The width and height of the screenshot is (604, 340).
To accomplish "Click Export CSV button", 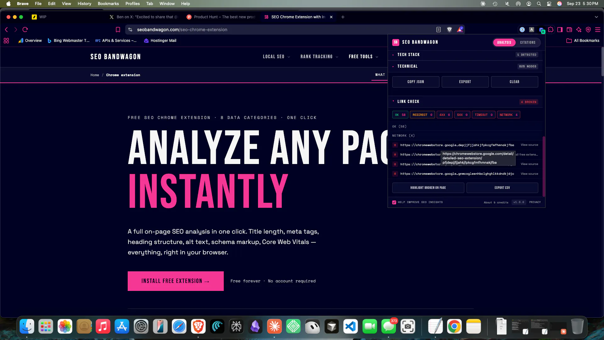I will click(502, 188).
